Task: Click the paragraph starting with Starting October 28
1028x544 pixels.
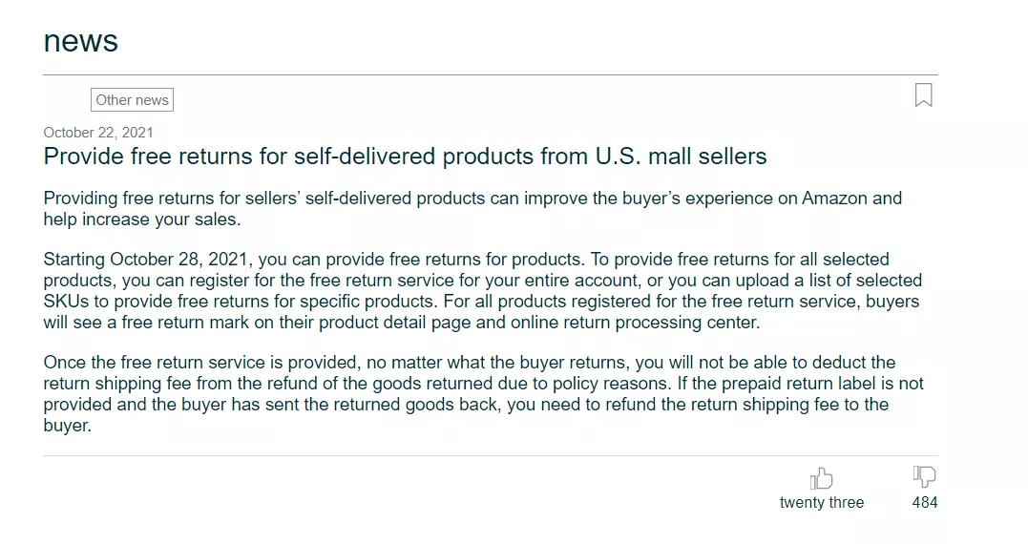Action: [483, 291]
